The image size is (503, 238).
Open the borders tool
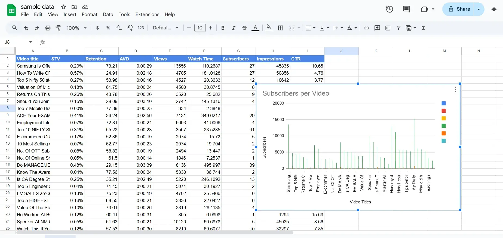281,28
